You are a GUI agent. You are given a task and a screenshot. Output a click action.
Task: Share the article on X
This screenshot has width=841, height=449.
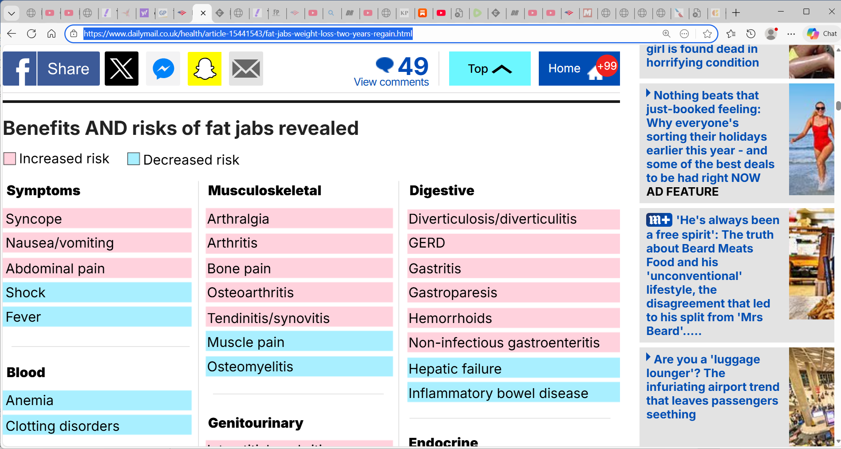tap(121, 68)
